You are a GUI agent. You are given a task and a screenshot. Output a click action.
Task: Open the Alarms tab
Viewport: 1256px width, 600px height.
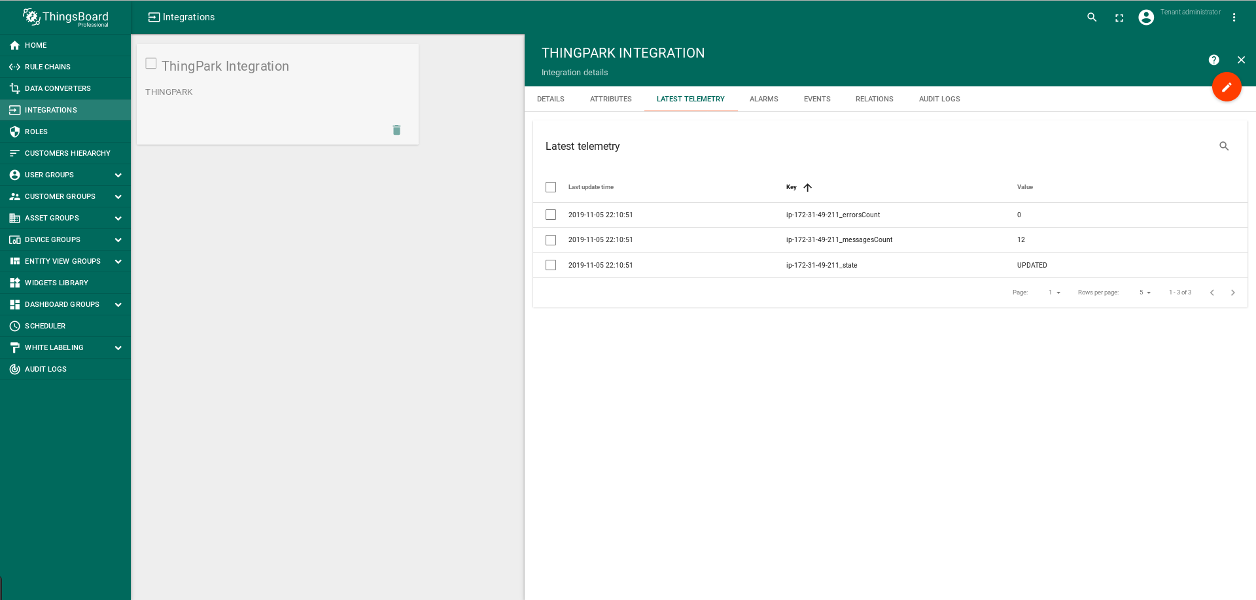coord(764,99)
